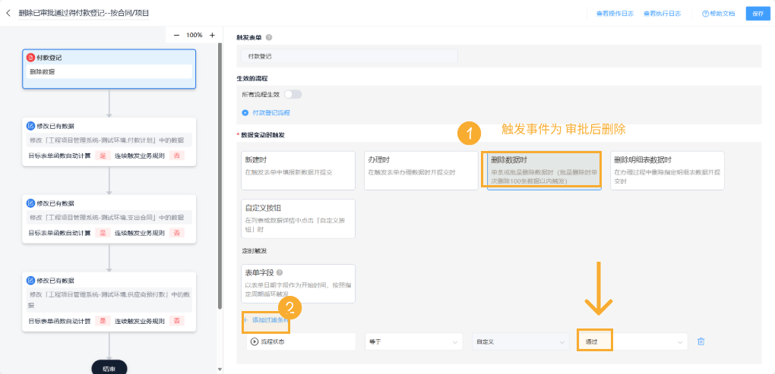Image resolution: width=775 pixels, height=374 pixels.
Task: Click description 修改「工程项目管理系统-测试环境.付款计划」中的数据
Action: click(x=107, y=140)
